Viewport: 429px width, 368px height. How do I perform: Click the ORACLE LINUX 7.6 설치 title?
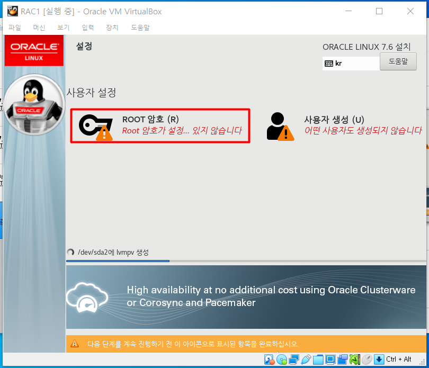tap(367, 47)
